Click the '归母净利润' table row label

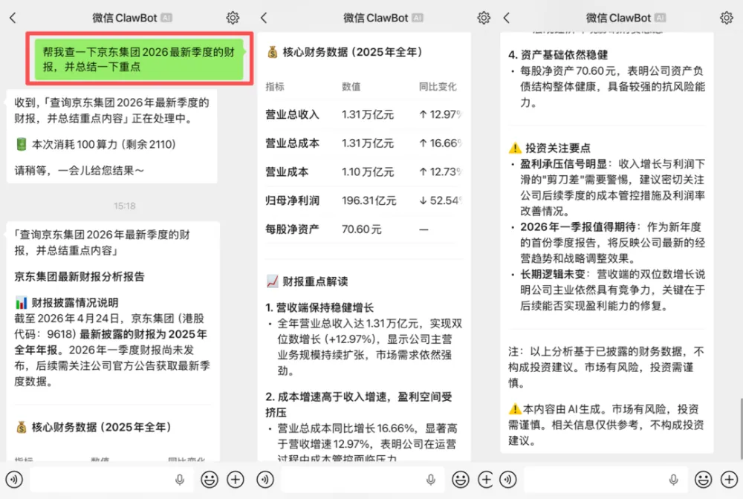click(292, 200)
